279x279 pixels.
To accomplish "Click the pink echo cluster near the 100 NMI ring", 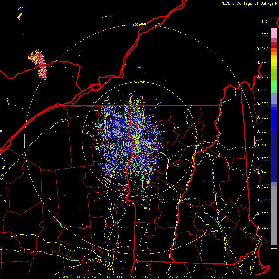I will 38,64.
